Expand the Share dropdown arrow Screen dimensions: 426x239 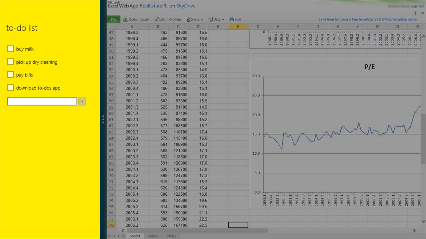coord(202,19)
